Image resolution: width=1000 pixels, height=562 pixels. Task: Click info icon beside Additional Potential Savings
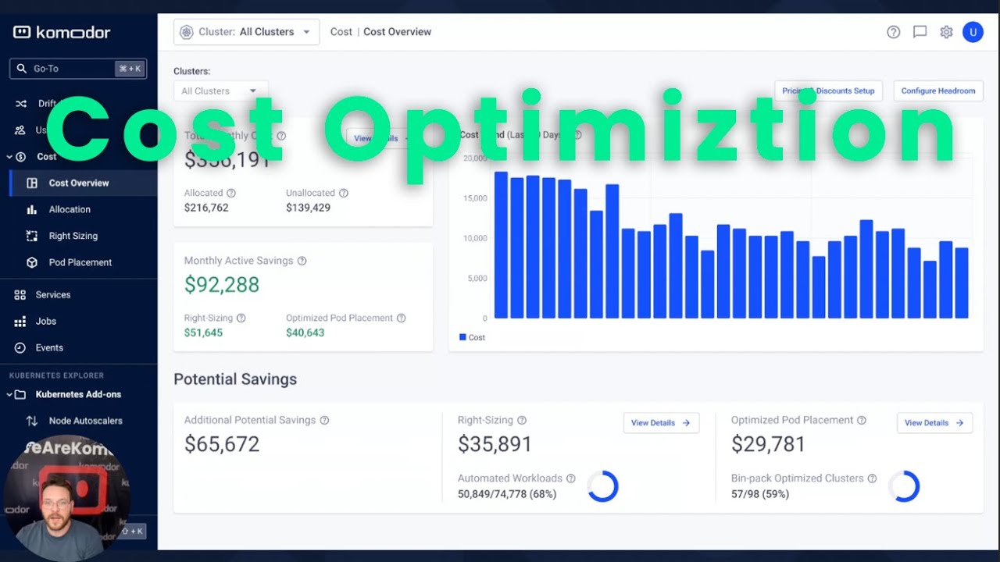coord(324,420)
